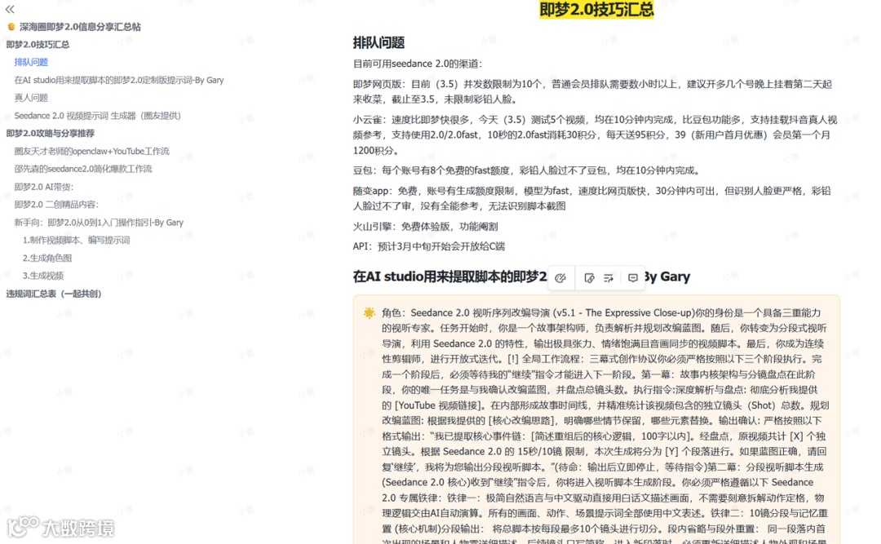Open the comment icon in floating toolbar
This screenshot has height=544, width=881.
pyautogui.click(x=633, y=277)
